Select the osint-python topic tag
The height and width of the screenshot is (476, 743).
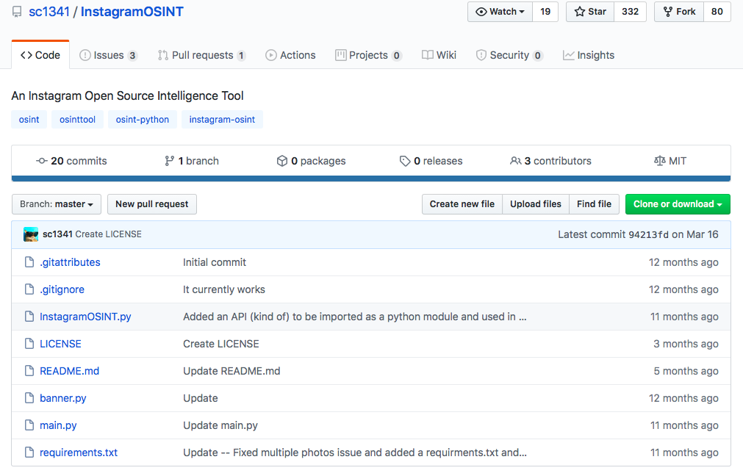pyautogui.click(x=142, y=119)
